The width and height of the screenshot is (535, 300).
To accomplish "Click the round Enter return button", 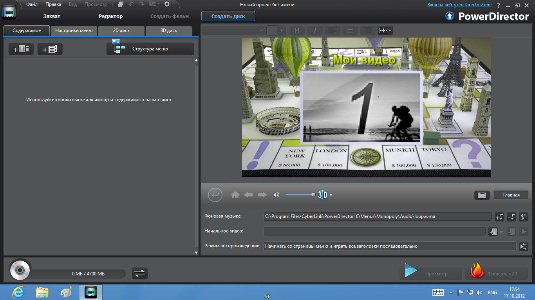I will coord(215,195).
